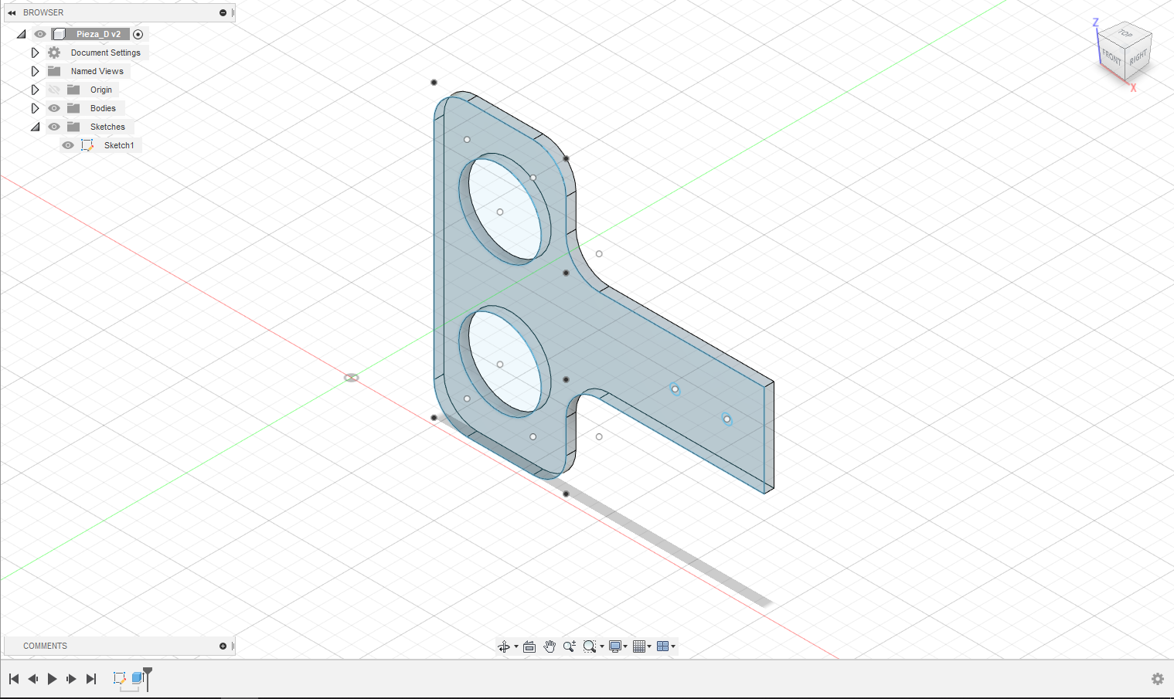Select the Sketches tree label
Image resolution: width=1174 pixels, height=699 pixels.
(x=107, y=127)
